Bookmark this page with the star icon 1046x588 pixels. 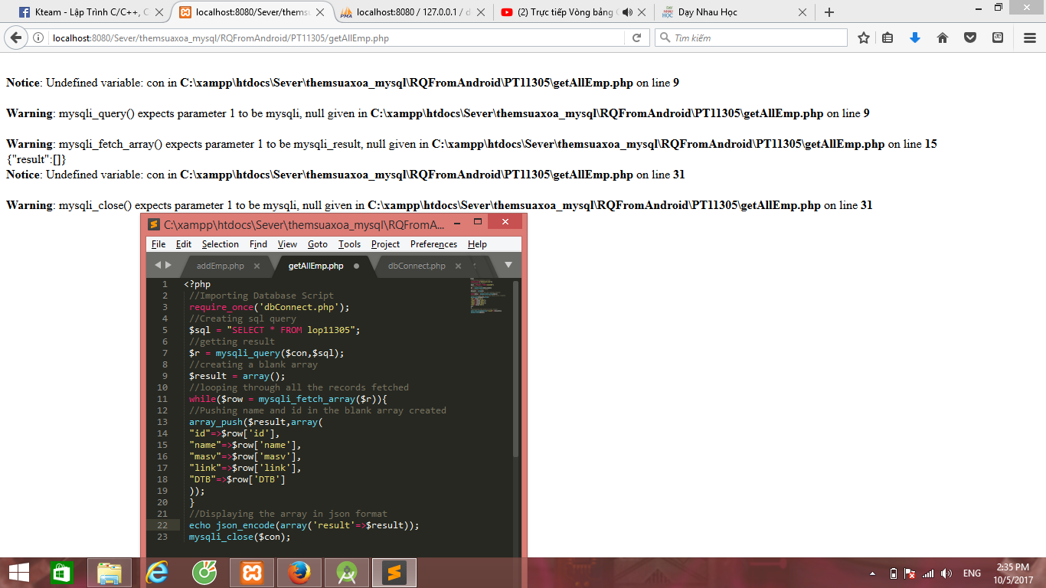(863, 38)
